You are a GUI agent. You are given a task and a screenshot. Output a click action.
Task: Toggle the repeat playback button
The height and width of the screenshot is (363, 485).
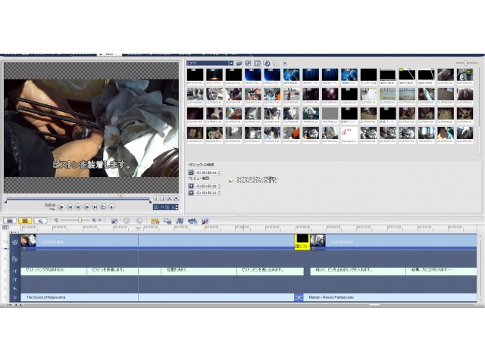point(103,206)
